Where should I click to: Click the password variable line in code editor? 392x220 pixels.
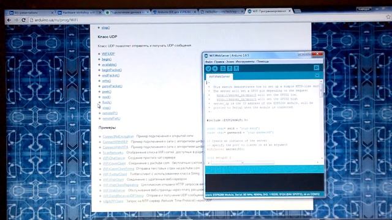click(x=240, y=133)
